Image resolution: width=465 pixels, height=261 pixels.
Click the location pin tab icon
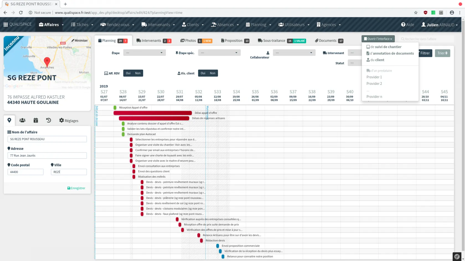pos(9,120)
